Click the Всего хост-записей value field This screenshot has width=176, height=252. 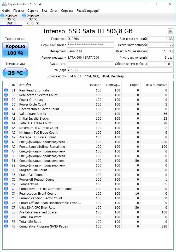[161, 45]
